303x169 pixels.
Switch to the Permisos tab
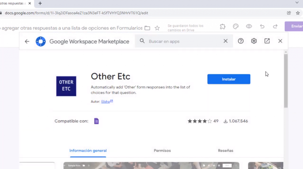(x=162, y=151)
